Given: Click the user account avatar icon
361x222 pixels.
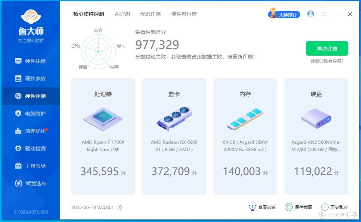Looking at the screenshot, I should (x=311, y=14).
